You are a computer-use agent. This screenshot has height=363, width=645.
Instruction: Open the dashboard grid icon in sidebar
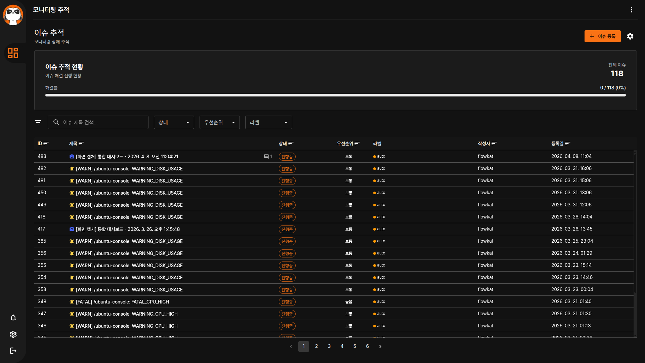point(13,53)
